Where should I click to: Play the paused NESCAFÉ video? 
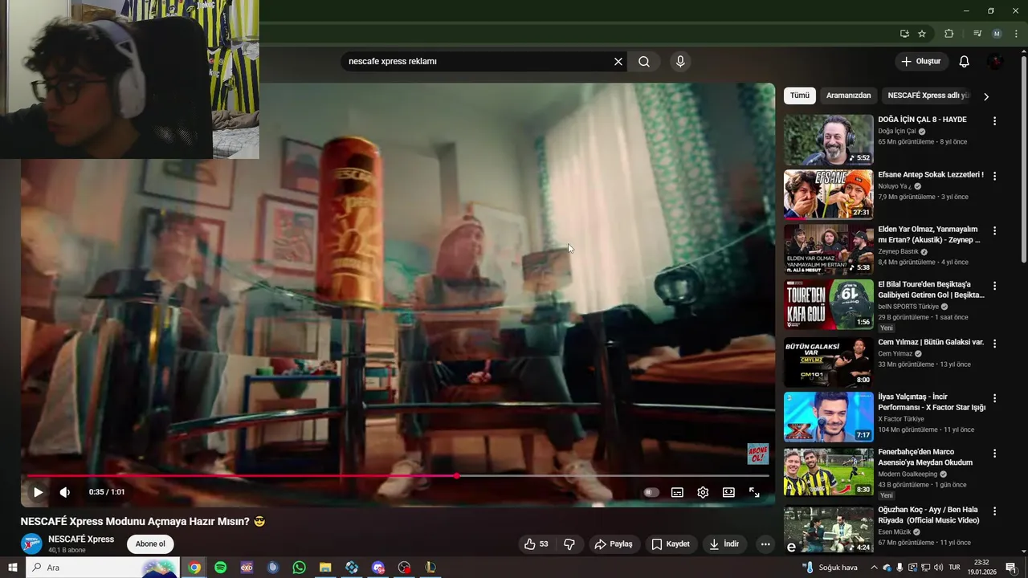[x=38, y=492]
